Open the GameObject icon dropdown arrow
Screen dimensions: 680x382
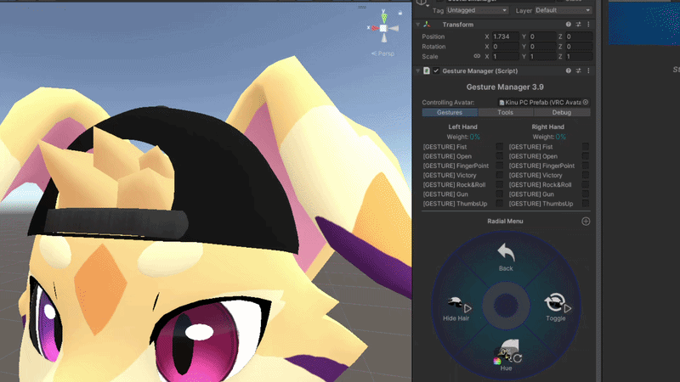pos(428,6)
